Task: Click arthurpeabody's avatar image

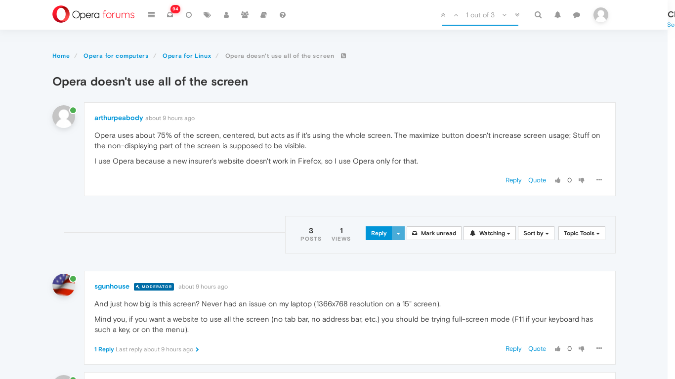Action: tap(64, 117)
